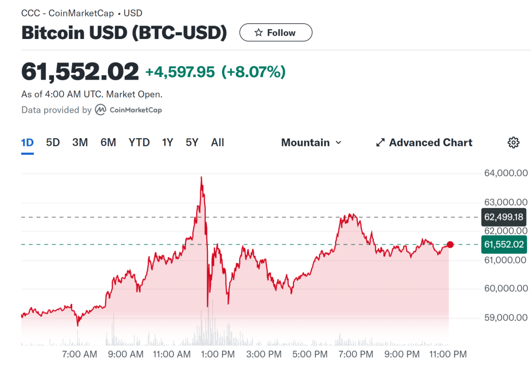Click the price spike peak near noon

tap(202, 178)
